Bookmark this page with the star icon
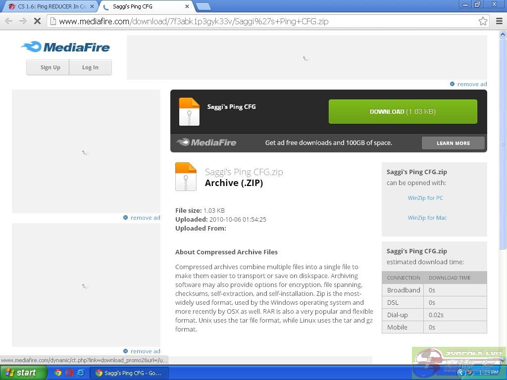 (483, 21)
